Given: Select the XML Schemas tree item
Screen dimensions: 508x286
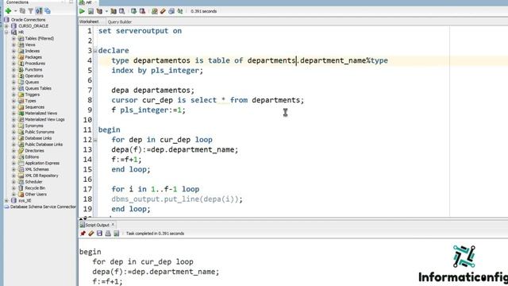Looking at the screenshot, I should pos(37,169).
